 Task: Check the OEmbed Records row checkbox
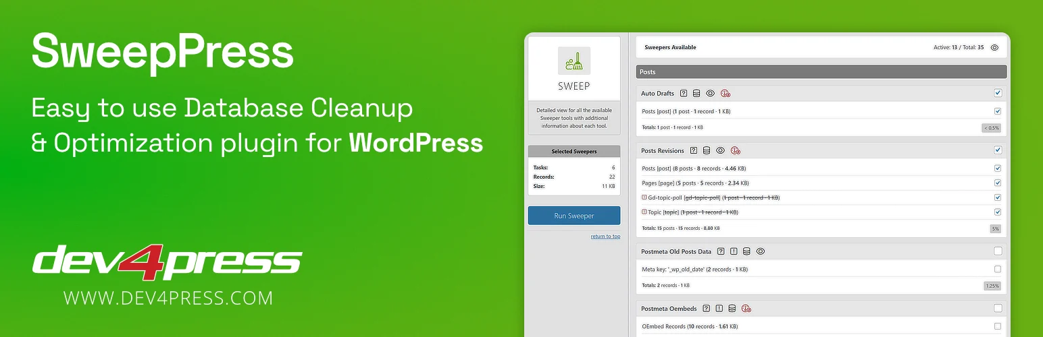[998, 326]
